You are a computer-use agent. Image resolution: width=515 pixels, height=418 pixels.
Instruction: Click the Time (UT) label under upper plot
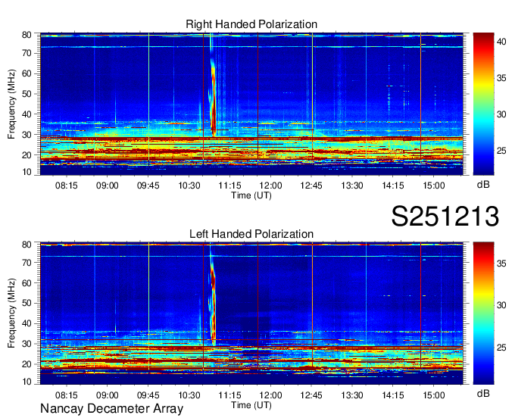click(x=251, y=195)
